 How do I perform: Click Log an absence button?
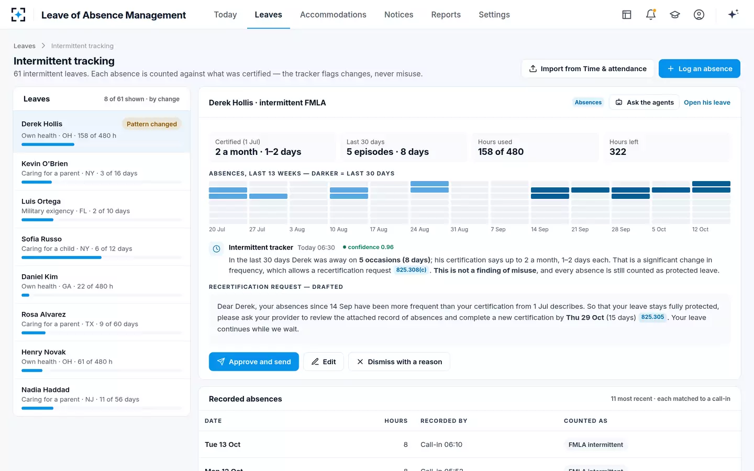pyautogui.click(x=700, y=69)
